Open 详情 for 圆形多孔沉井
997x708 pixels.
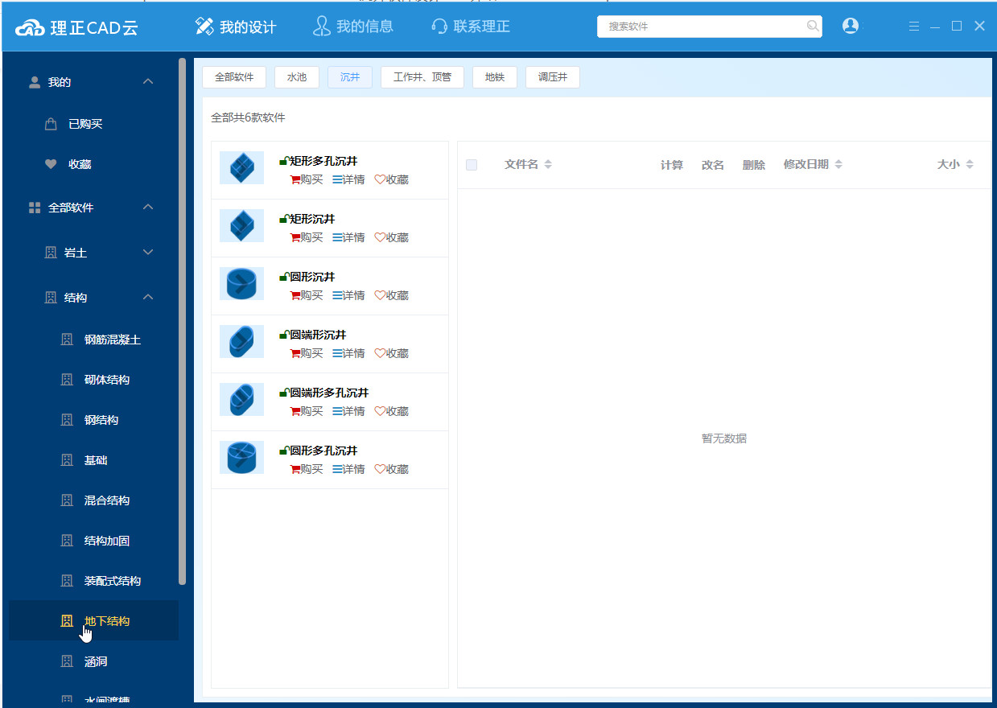348,469
